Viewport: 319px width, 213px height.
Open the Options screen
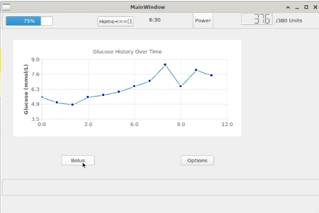click(x=197, y=161)
